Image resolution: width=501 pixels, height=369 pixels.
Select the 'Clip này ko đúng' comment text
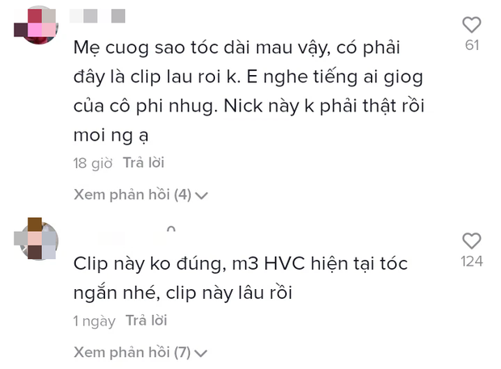[x=241, y=279]
